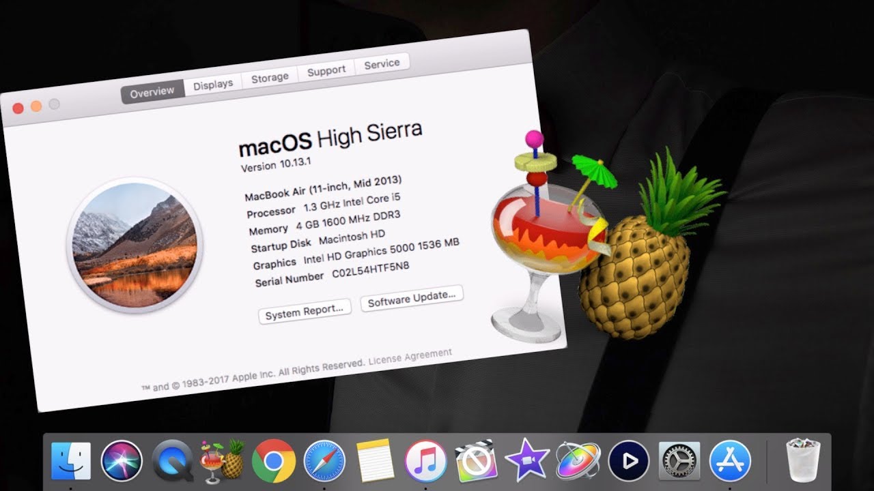Switch to the Displays tab
Screen dimensions: 874x491
pyautogui.click(x=213, y=85)
